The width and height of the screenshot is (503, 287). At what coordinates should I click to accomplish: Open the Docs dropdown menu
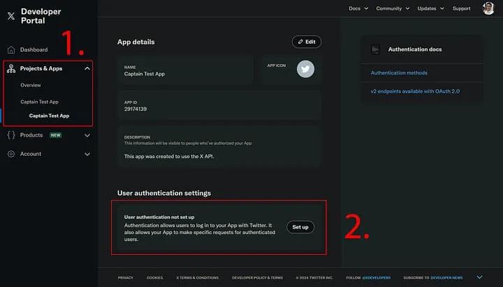coord(358,8)
